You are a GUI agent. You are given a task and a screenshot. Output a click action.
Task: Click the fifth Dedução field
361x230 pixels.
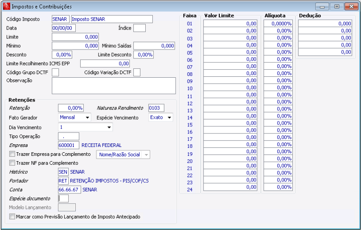tap(325, 52)
